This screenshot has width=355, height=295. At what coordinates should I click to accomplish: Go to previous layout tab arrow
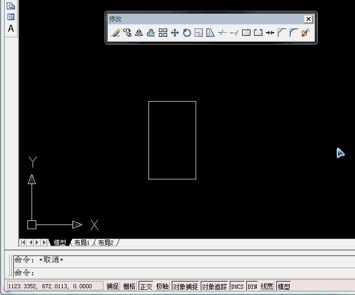pos(31,243)
